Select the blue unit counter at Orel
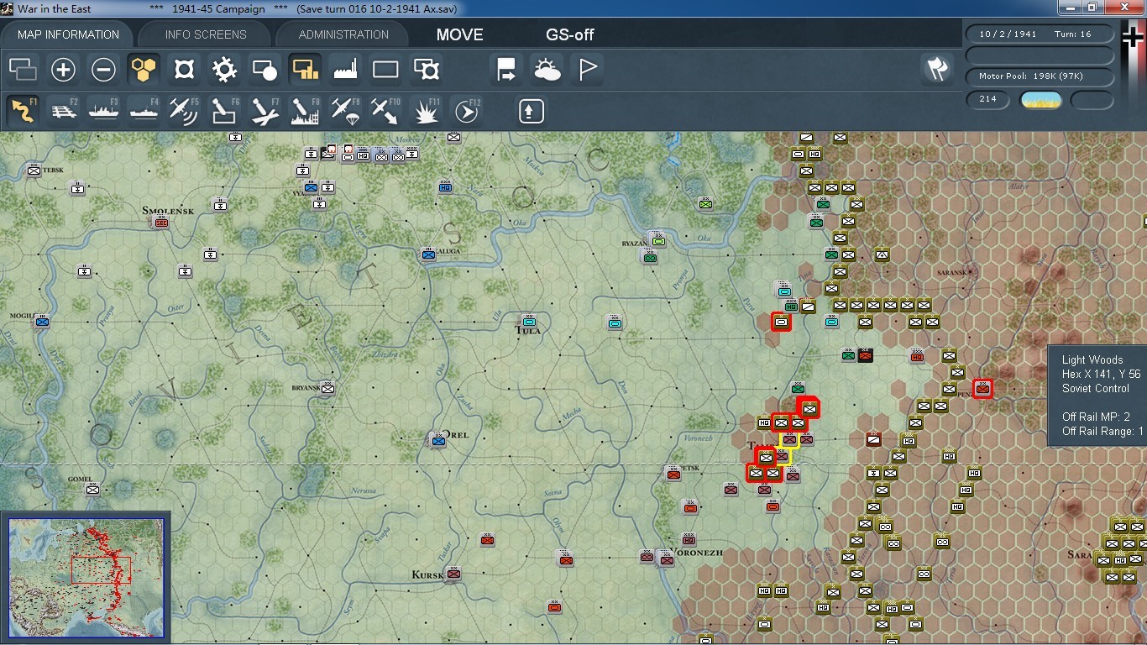The height and width of the screenshot is (645, 1147). (x=437, y=439)
